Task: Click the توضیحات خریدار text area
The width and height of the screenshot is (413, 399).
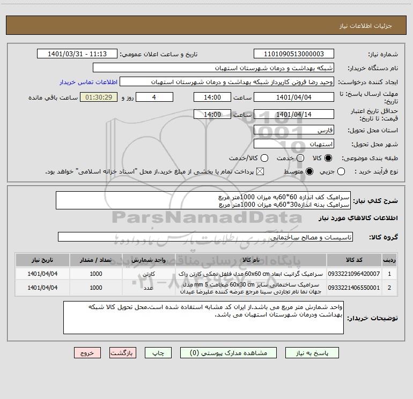Action: coord(203,318)
